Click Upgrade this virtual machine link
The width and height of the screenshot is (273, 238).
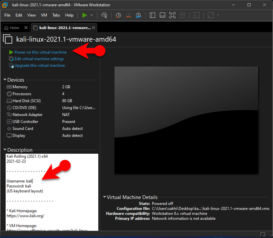coord(40,65)
